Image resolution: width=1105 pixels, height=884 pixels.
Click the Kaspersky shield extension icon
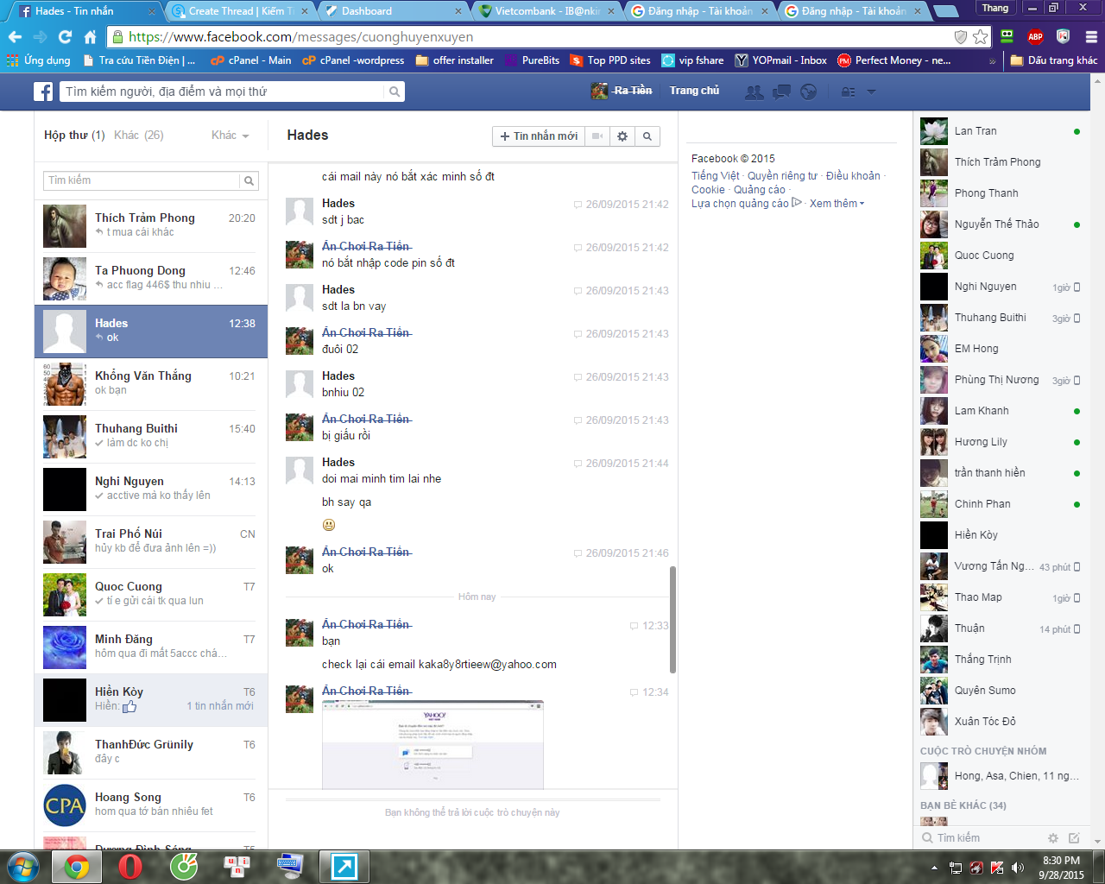point(1063,37)
